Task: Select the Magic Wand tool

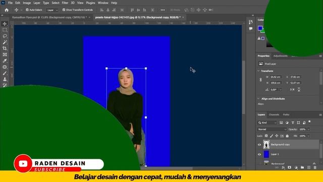Action: point(5,42)
